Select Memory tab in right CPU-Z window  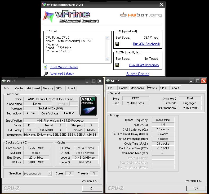tap(152, 88)
